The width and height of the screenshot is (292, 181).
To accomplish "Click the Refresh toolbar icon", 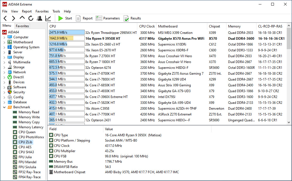I will [x=31, y=18].
